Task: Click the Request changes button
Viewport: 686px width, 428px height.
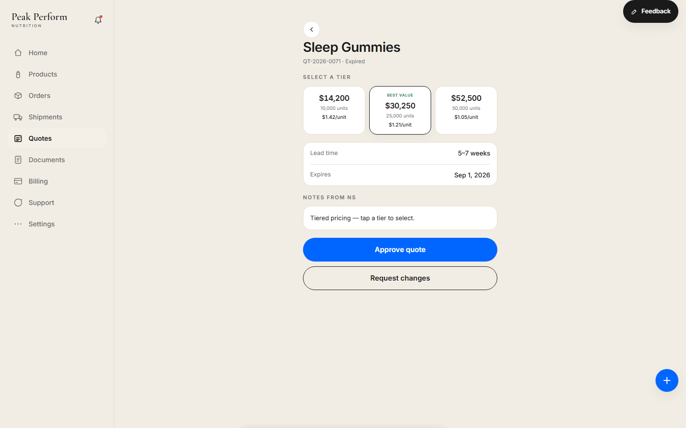Action: pyautogui.click(x=400, y=278)
